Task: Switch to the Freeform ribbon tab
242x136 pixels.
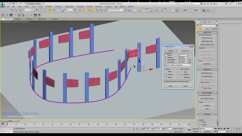Action: pyautogui.click(x=18, y=19)
